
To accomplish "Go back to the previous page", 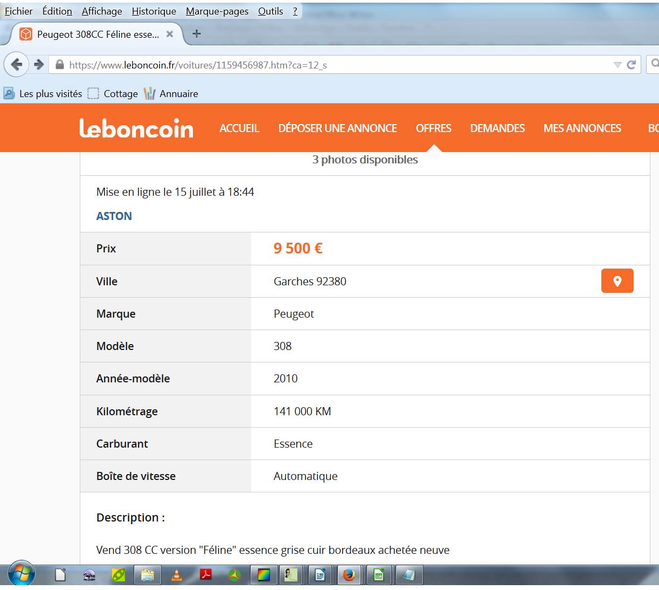I will [17, 65].
